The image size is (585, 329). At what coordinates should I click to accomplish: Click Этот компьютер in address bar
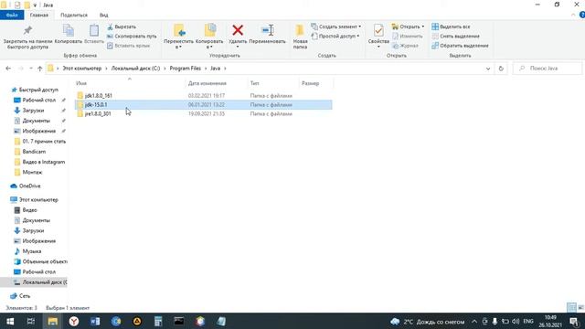pos(81,69)
